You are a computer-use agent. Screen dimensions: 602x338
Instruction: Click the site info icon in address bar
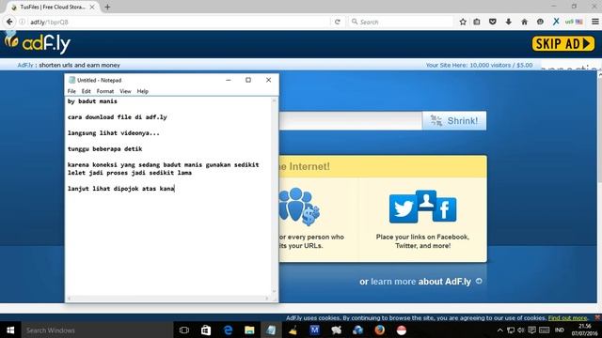(x=23, y=22)
